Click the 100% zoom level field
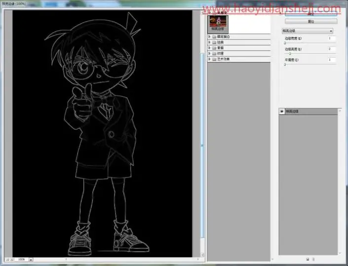The height and width of the screenshot is (266, 348). [x=22, y=260]
